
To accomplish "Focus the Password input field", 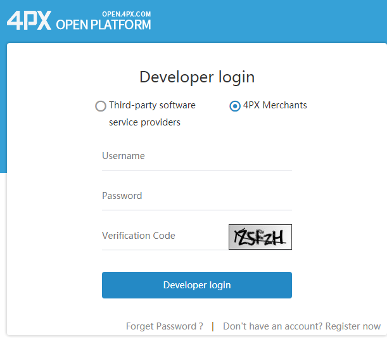I will pos(197,196).
